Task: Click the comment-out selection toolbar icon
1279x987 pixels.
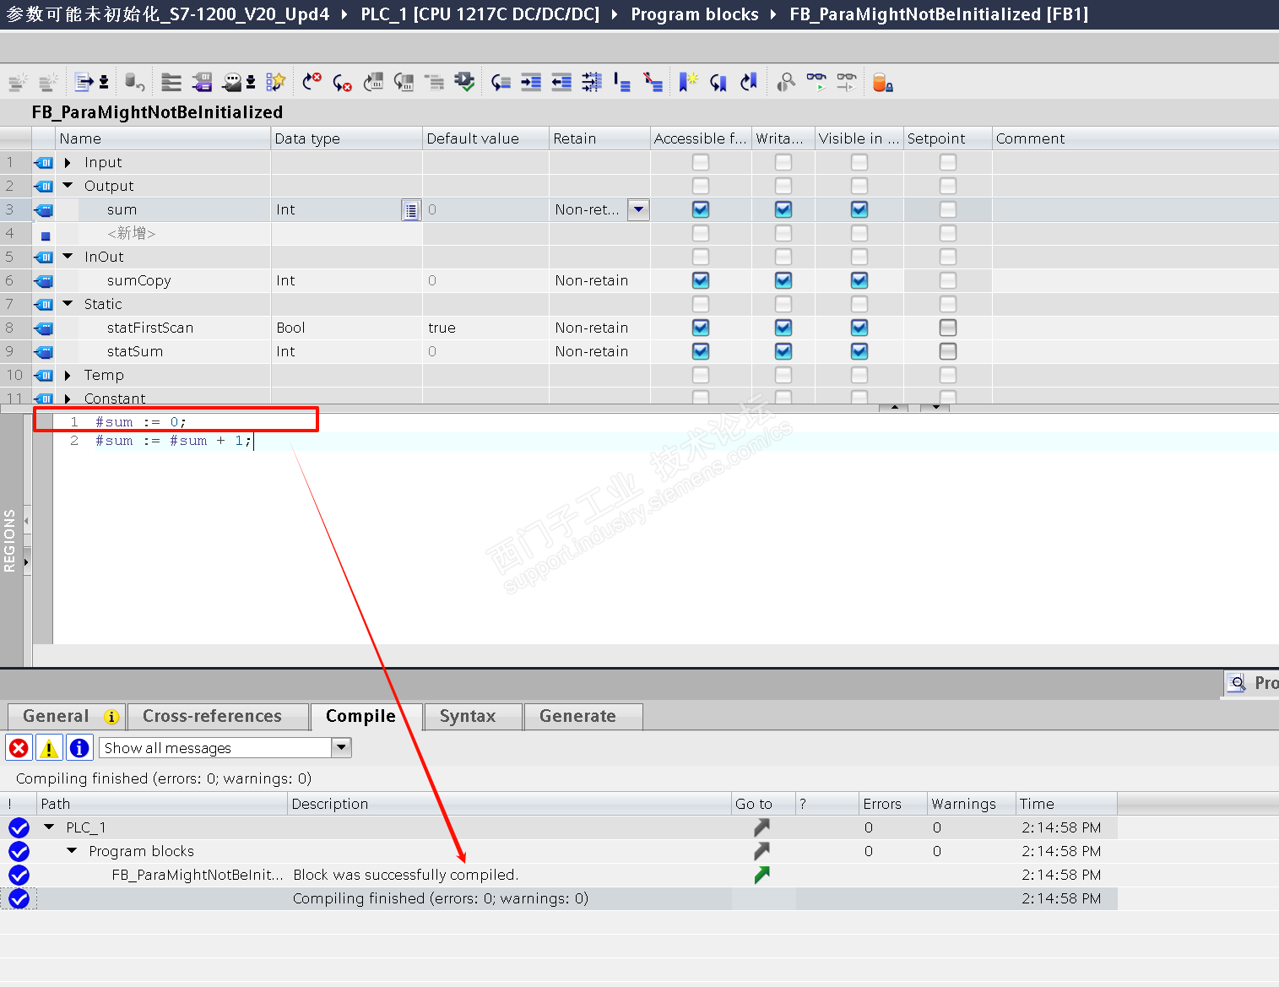Action: 622,82
